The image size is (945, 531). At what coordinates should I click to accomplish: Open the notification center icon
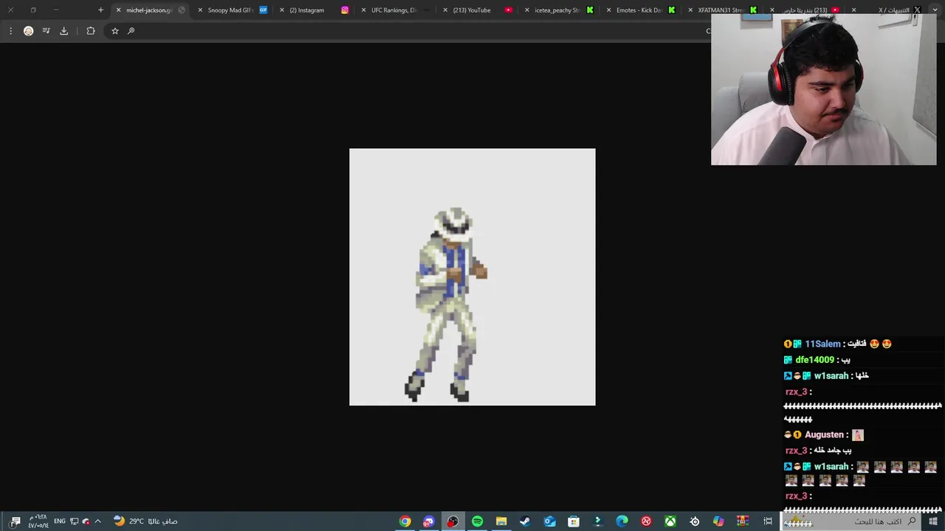click(x=16, y=521)
